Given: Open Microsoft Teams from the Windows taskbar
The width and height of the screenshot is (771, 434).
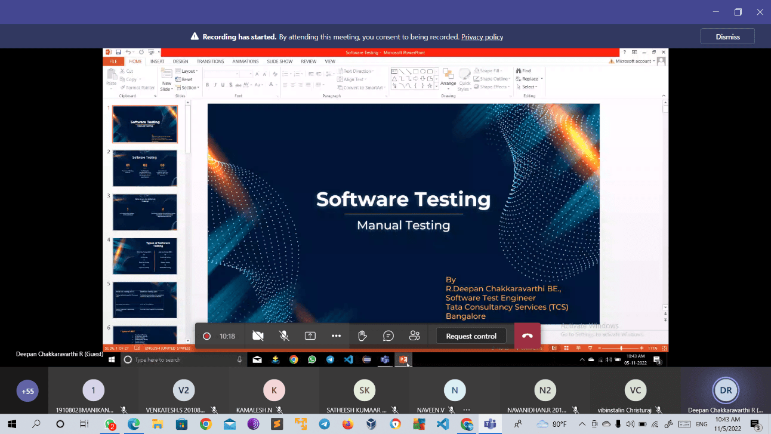Looking at the screenshot, I should click(491, 424).
